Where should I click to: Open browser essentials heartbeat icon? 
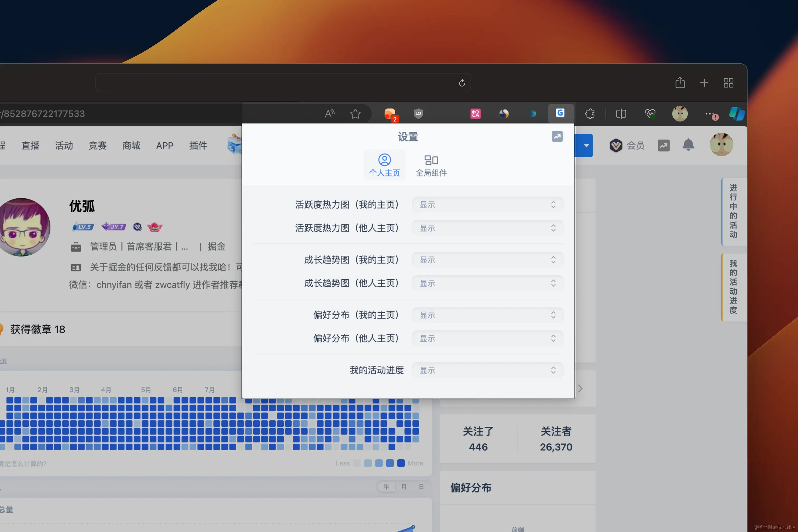tap(650, 114)
